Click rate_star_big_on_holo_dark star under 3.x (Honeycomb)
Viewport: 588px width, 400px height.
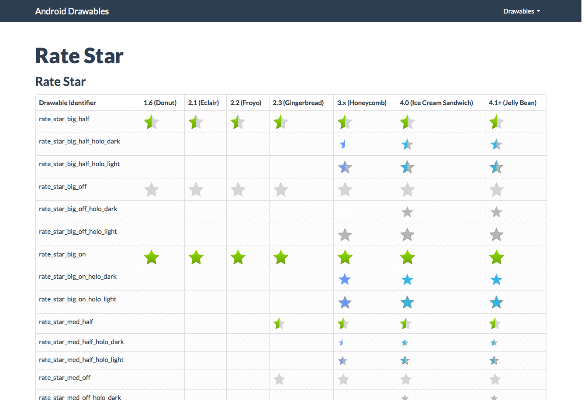tap(345, 280)
